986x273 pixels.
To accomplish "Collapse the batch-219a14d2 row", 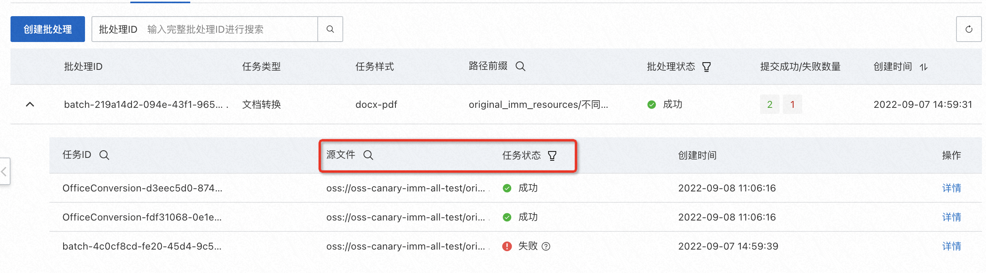I will coord(30,105).
